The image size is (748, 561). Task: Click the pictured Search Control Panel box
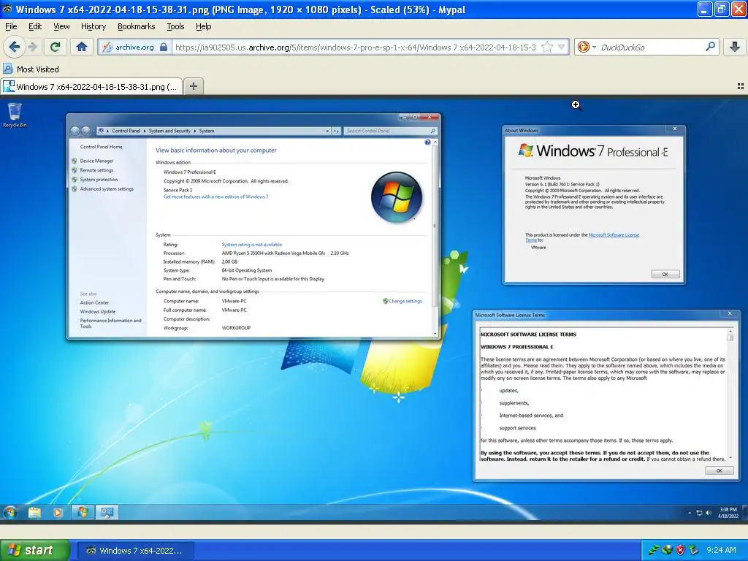pyautogui.click(x=390, y=131)
